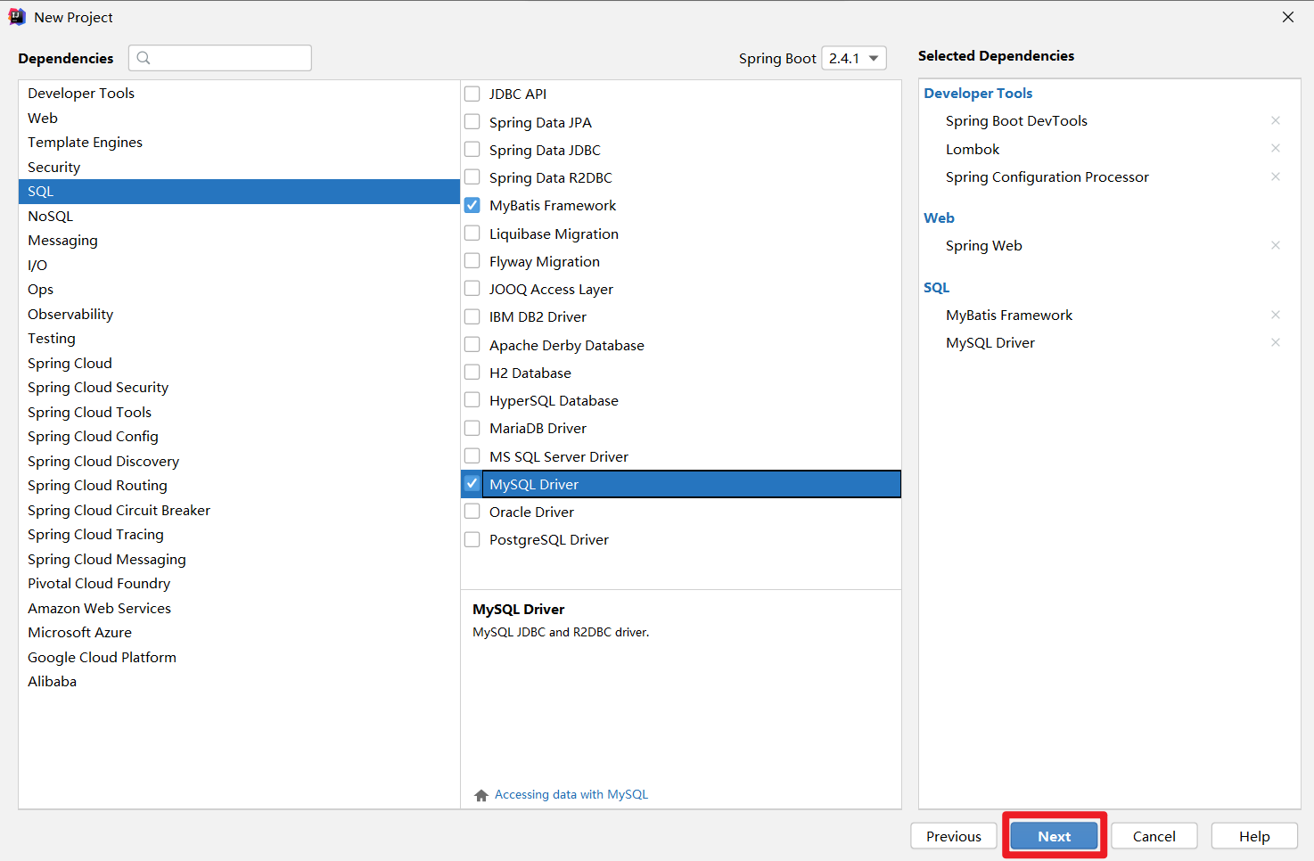The image size is (1314, 861).
Task: Select the Messaging category
Action: tap(239, 240)
